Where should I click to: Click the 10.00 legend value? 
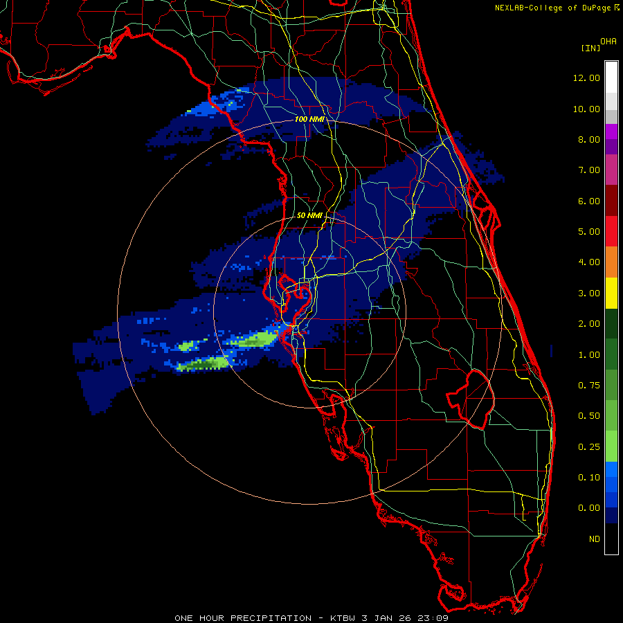point(586,109)
